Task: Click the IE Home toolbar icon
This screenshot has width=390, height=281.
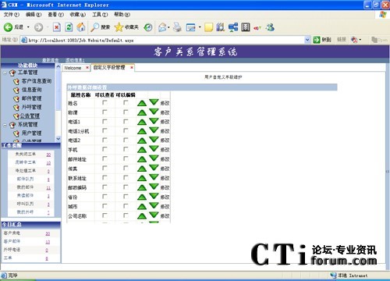Action: coord(81,27)
